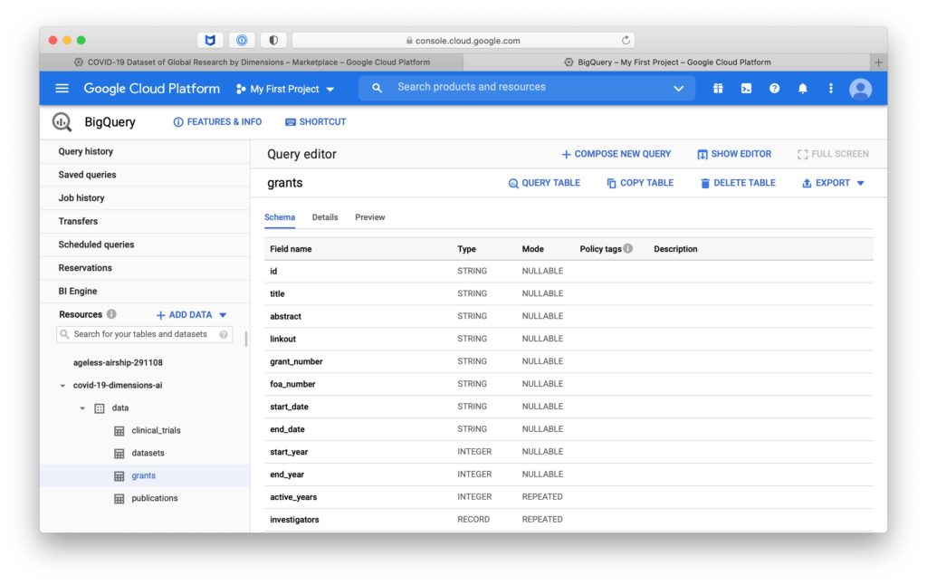Collapse the covid-19-dimensions-ai project tree
The width and height of the screenshot is (927, 585).
pos(62,386)
